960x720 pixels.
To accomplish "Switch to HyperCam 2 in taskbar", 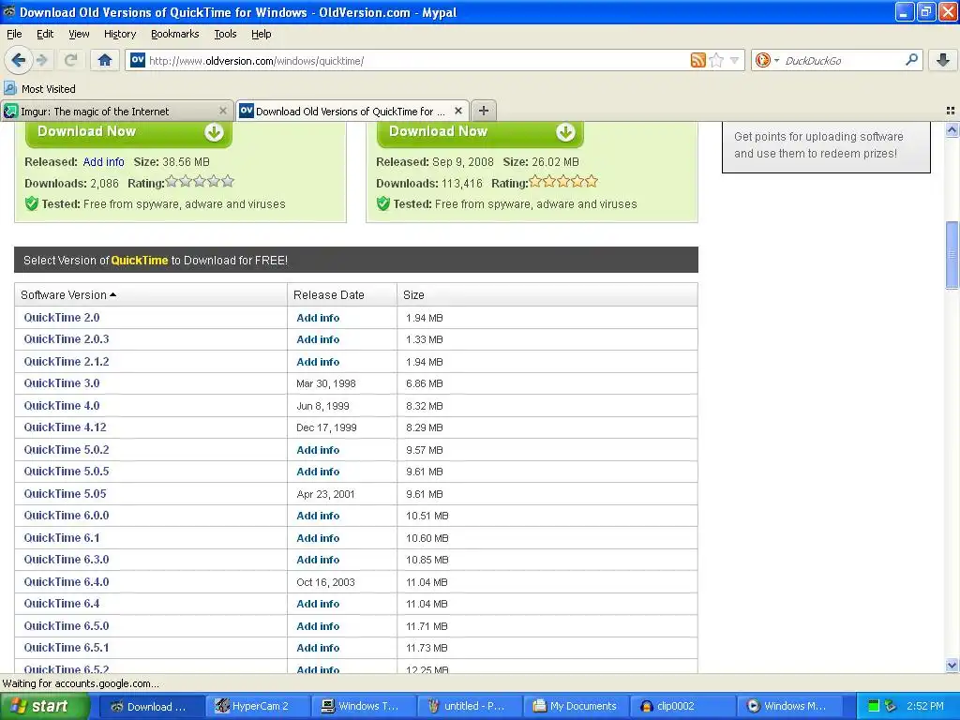I will pos(257,706).
